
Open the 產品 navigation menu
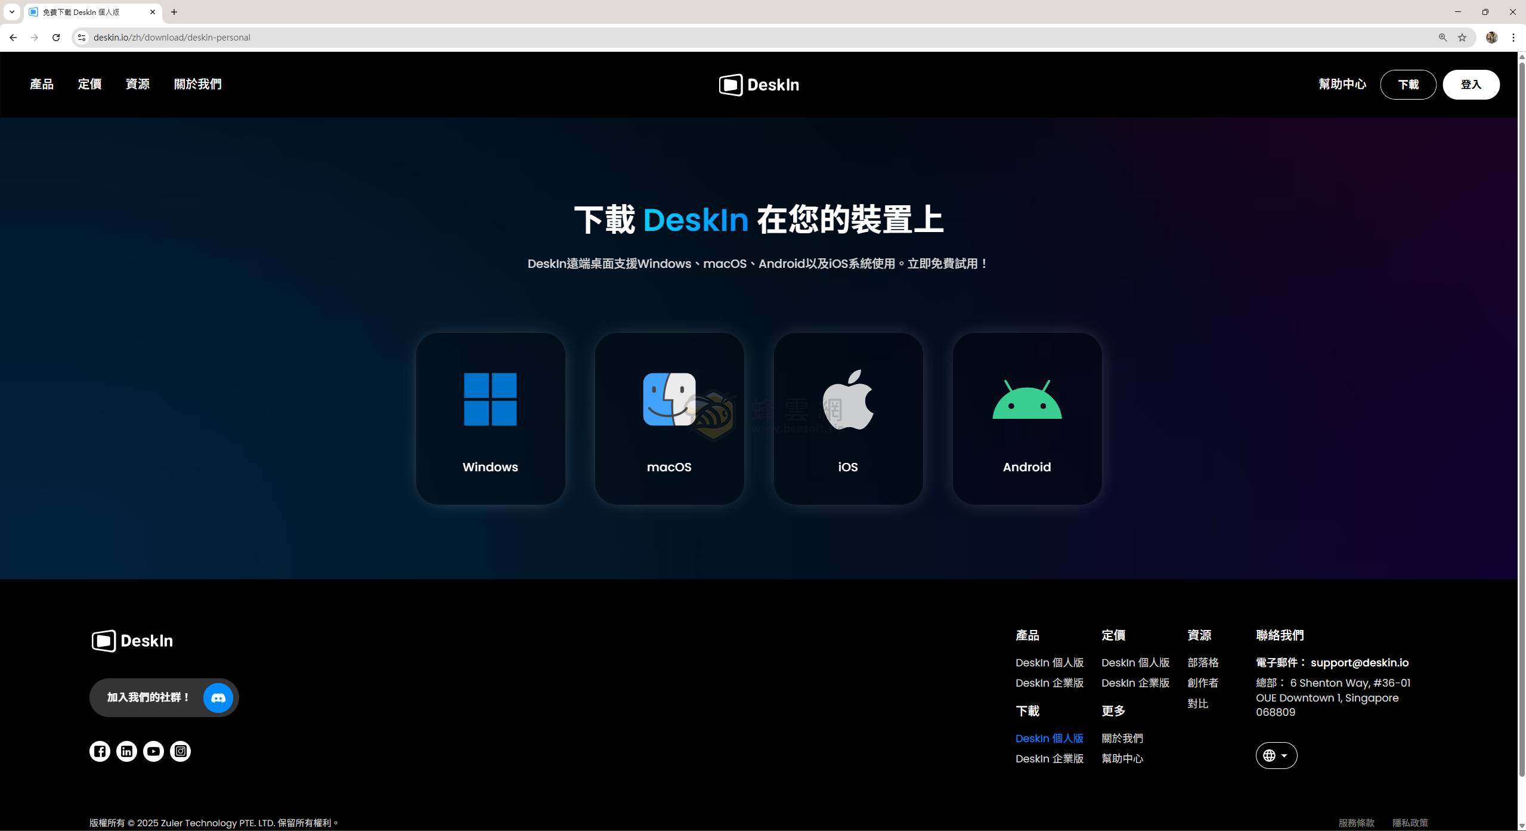tap(42, 84)
